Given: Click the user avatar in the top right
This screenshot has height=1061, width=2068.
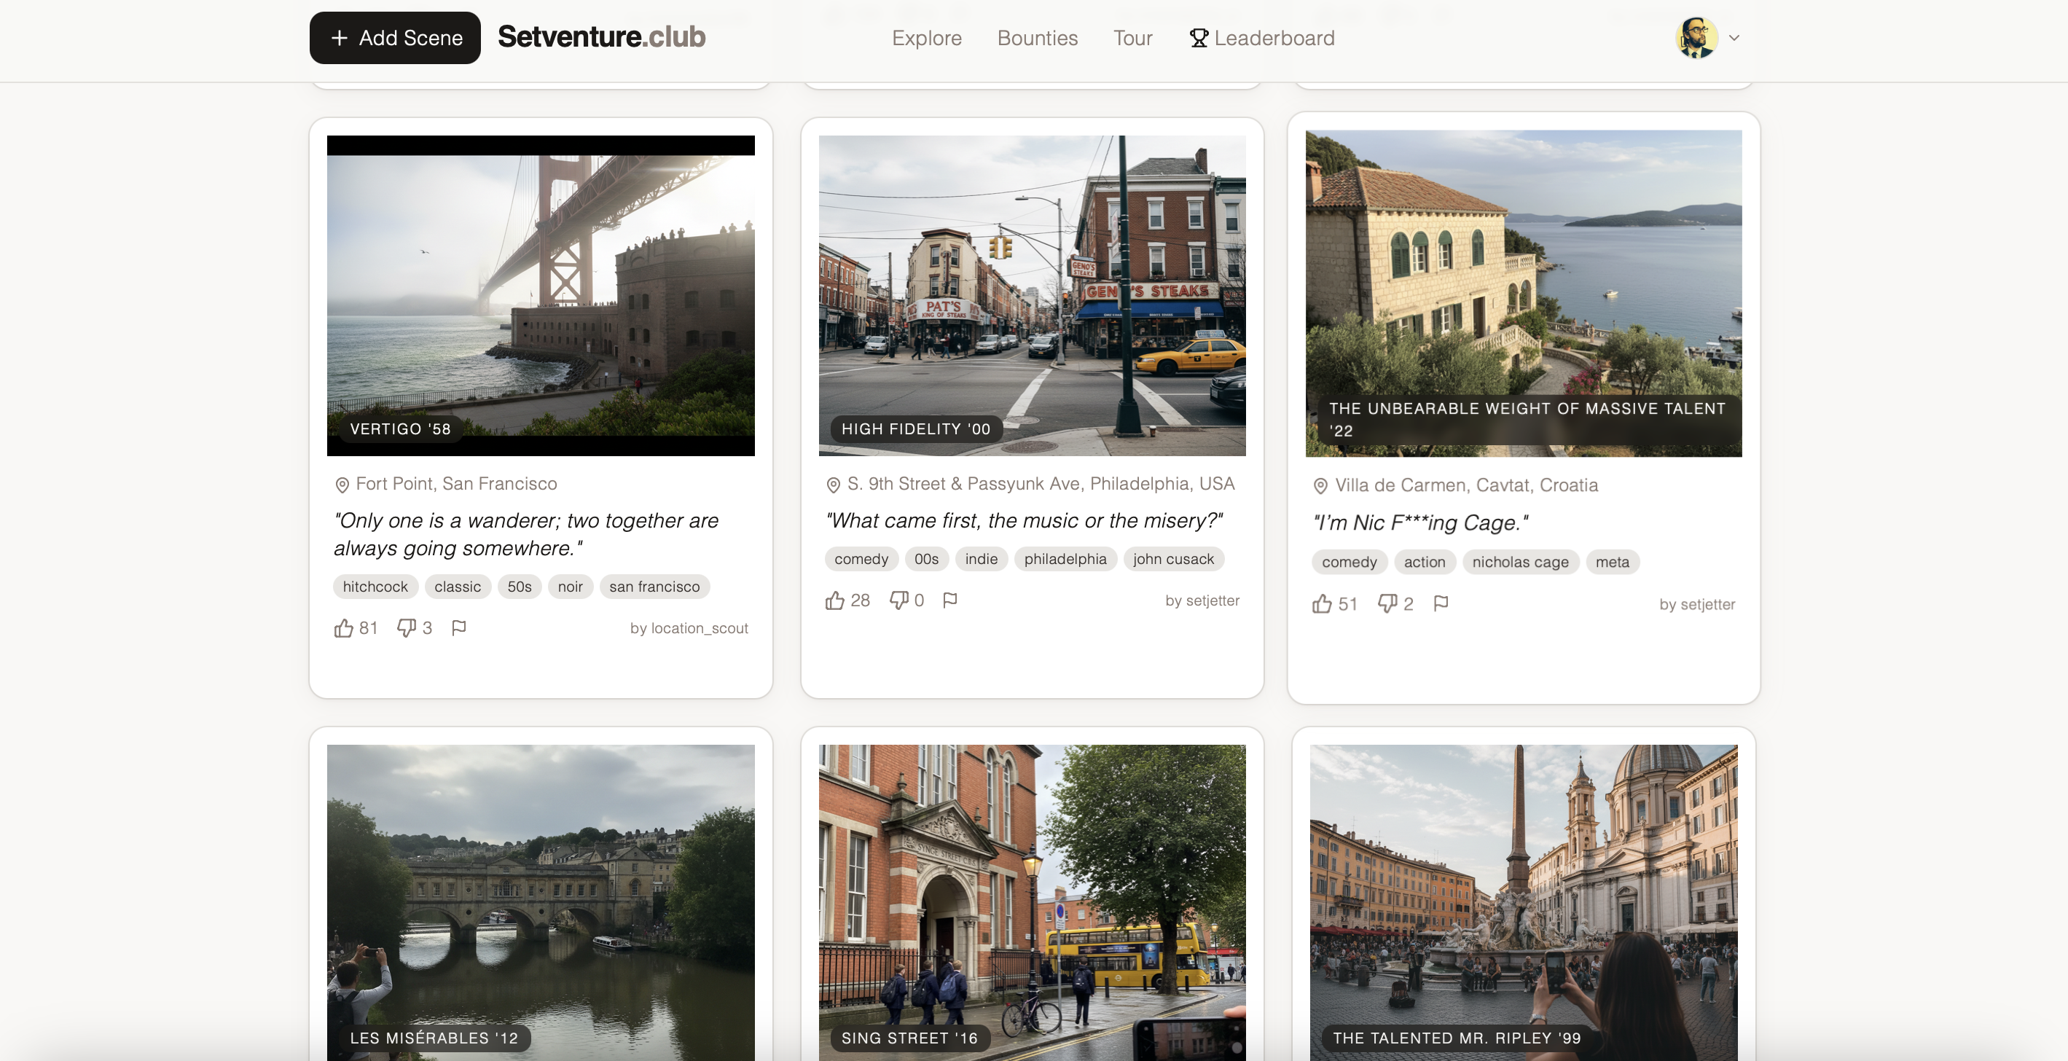Looking at the screenshot, I should [1696, 37].
